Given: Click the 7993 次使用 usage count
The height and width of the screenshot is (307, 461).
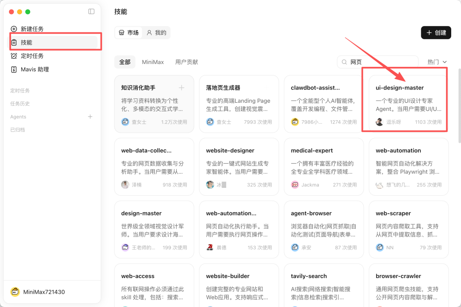Looking at the screenshot, I should [x=258, y=122].
